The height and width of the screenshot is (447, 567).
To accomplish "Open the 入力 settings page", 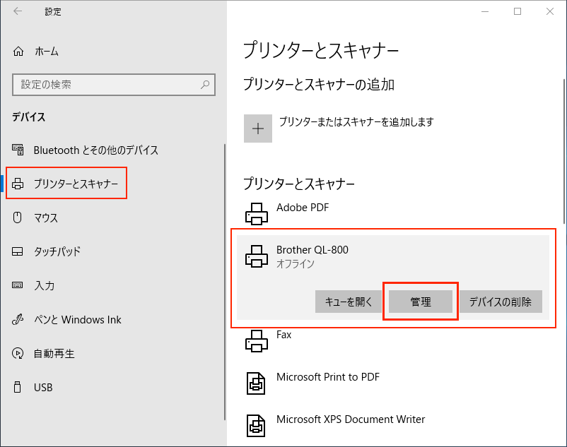I will (x=44, y=286).
